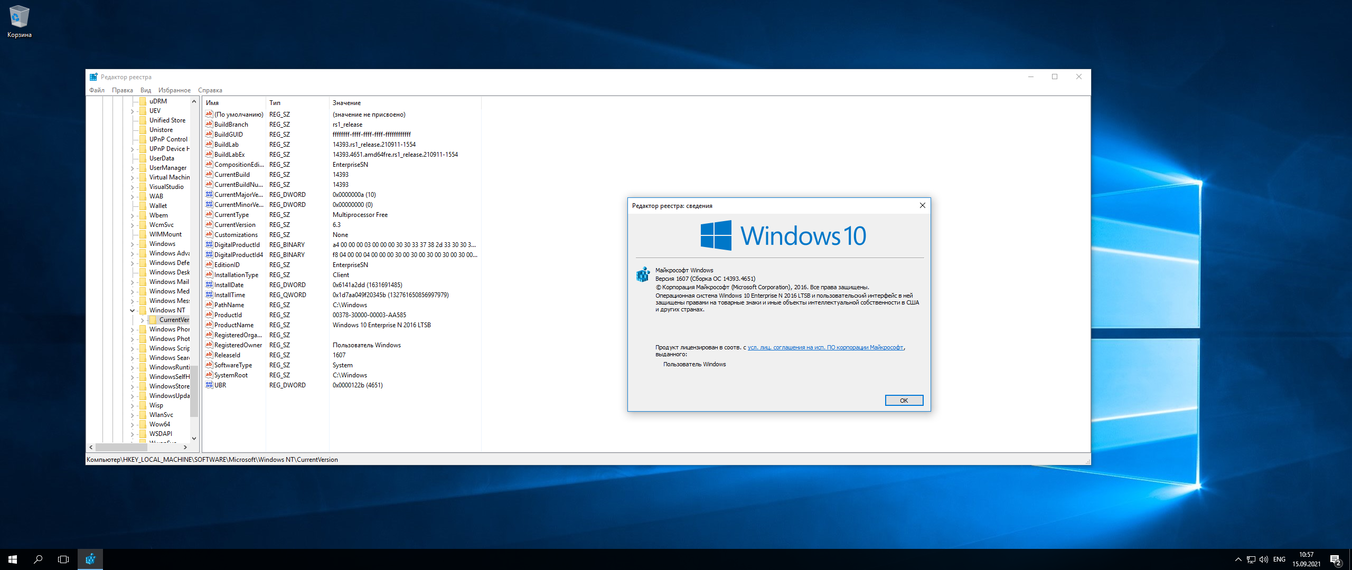Expand the Wisp tree node
1352x570 pixels.
click(x=133, y=405)
